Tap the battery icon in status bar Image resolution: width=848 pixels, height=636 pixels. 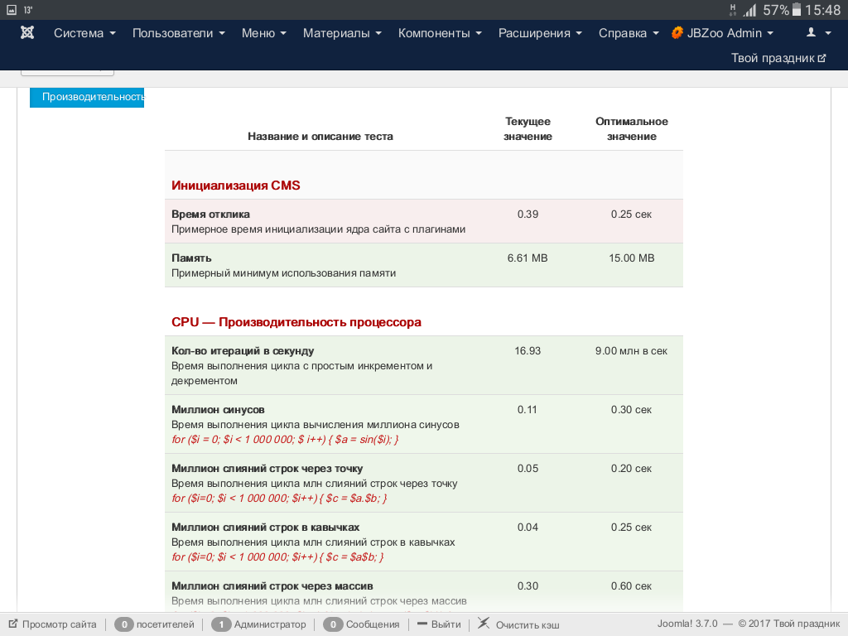pyautogui.click(x=797, y=10)
